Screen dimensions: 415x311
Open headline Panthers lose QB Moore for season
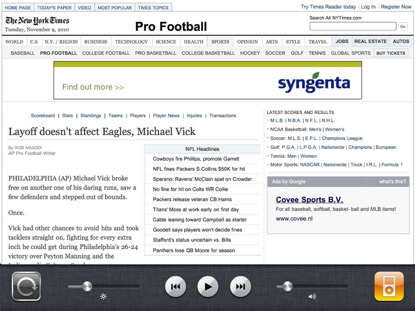click(x=194, y=251)
